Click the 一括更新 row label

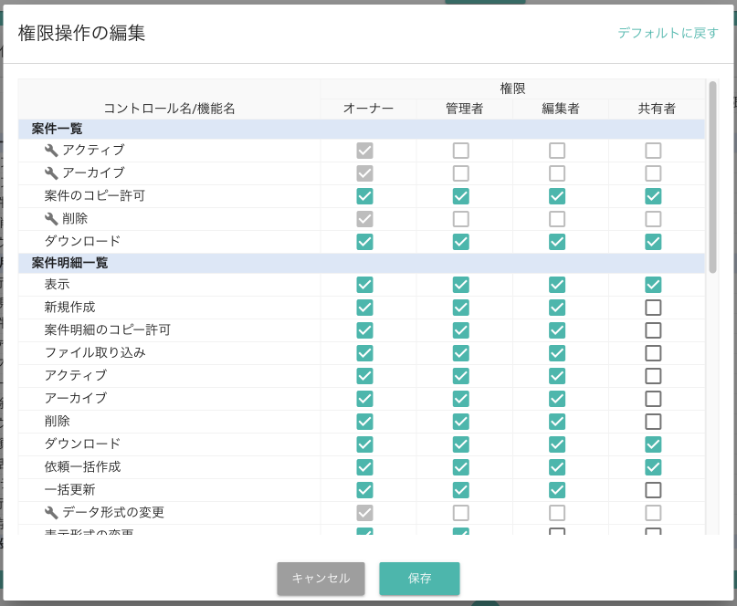click(69, 489)
